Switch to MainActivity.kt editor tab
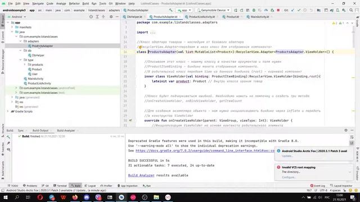The image size is (360, 202). (259, 17)
